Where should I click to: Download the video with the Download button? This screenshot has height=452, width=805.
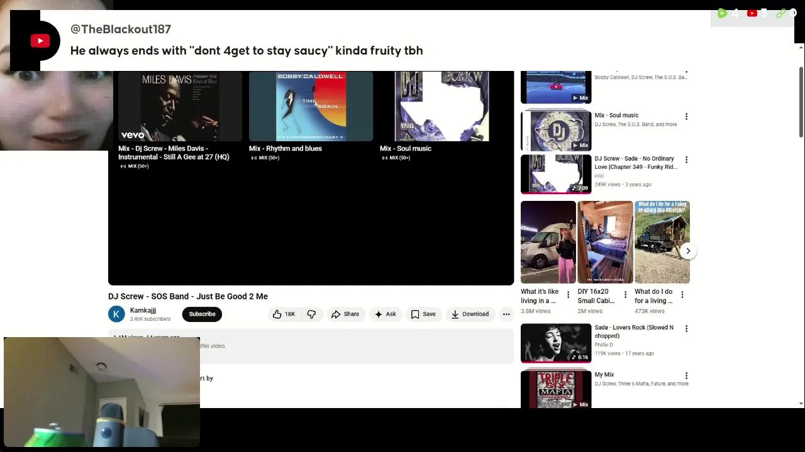pyautogui.click(x=470, y=314)
